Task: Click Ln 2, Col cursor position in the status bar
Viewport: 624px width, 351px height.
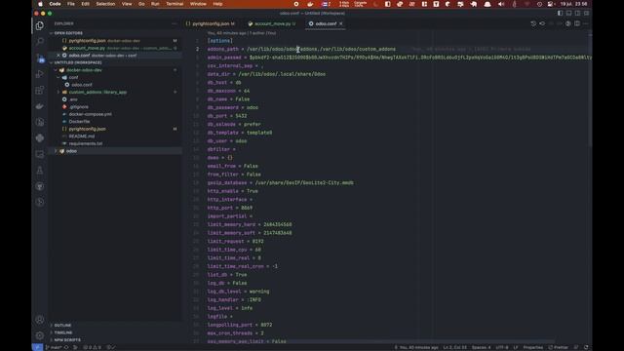Action: pyautogui.click(x=455, y=347)
